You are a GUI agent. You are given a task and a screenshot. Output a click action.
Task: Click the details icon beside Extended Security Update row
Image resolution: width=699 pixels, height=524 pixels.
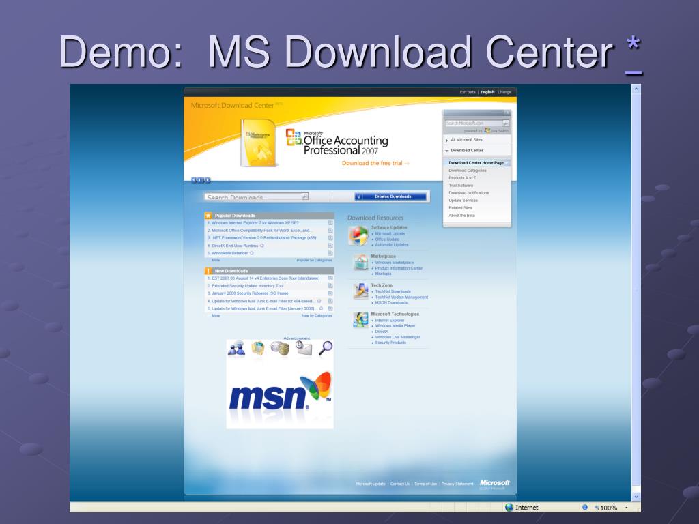[x=330, y=286]
